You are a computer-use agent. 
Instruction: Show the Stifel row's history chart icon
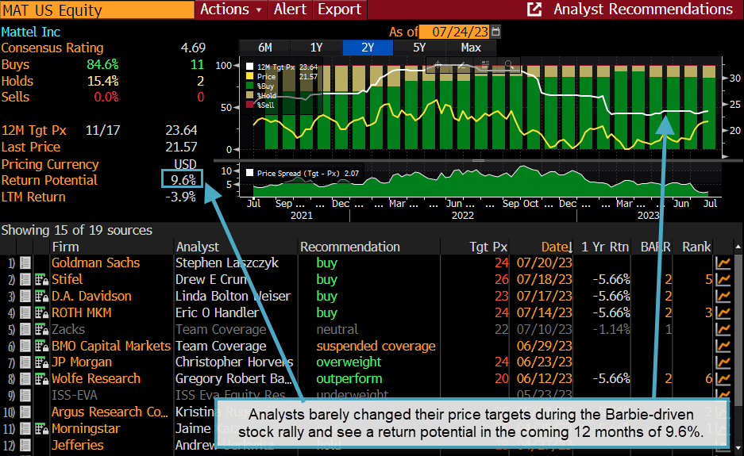tap(723, 279)
